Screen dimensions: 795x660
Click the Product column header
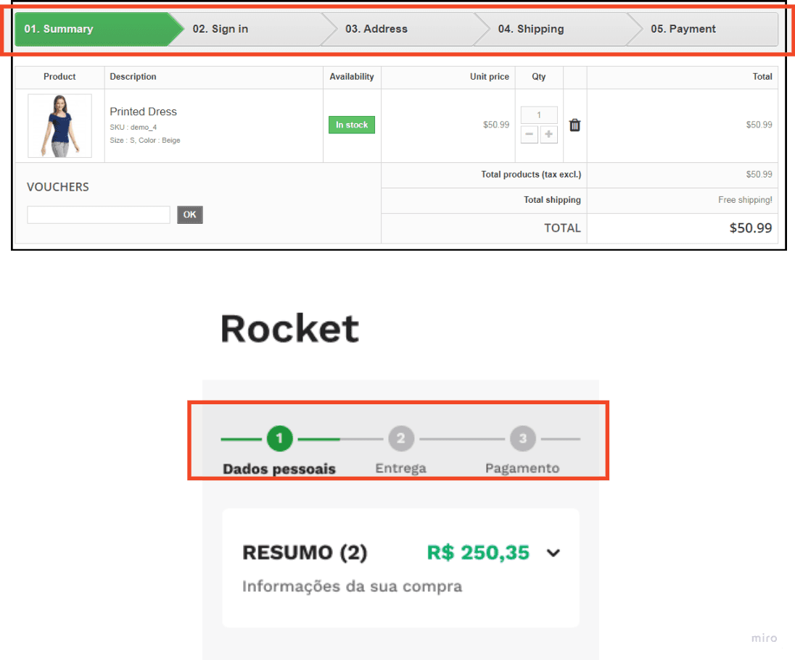59,77
